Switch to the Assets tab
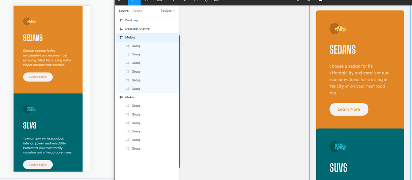The width and height of the screenshot is (412, 180). tap(138, 11)
